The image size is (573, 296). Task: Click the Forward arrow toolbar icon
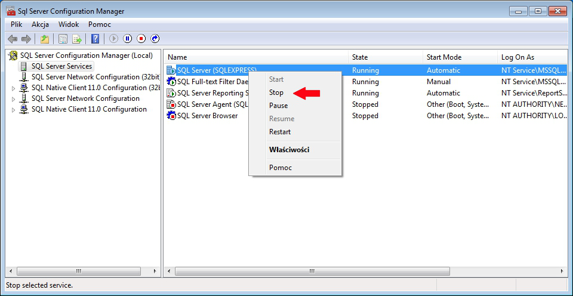(26, 39)
